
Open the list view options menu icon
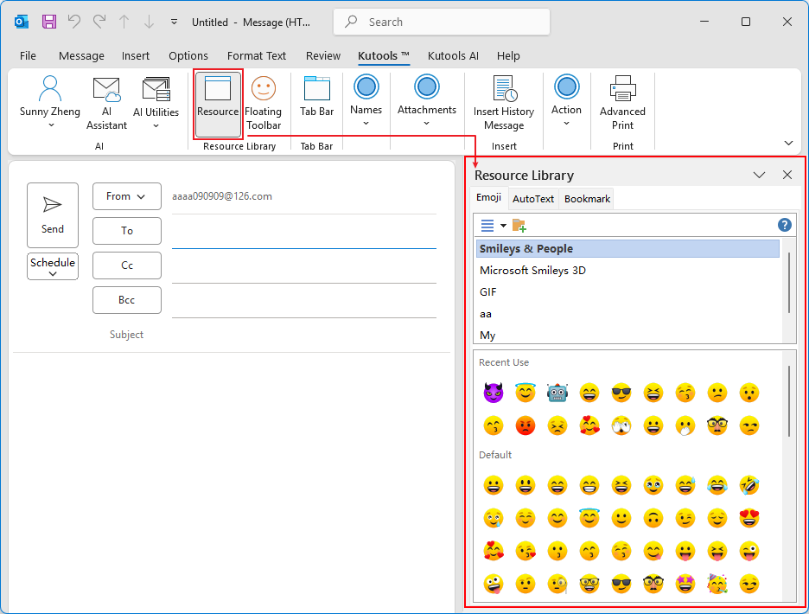493,226
